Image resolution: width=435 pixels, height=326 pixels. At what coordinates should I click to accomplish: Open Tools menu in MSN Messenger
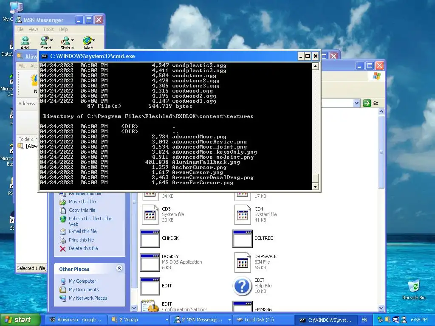48,29
